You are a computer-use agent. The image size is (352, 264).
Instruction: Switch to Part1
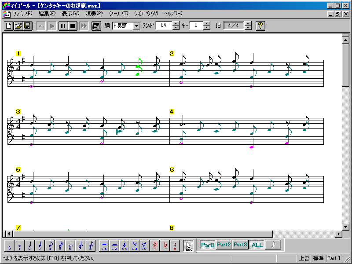pos(208,245)
